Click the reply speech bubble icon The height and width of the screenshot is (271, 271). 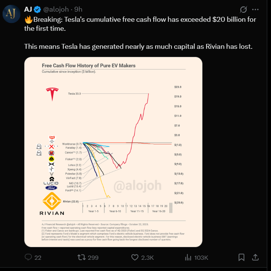(28, 257)
